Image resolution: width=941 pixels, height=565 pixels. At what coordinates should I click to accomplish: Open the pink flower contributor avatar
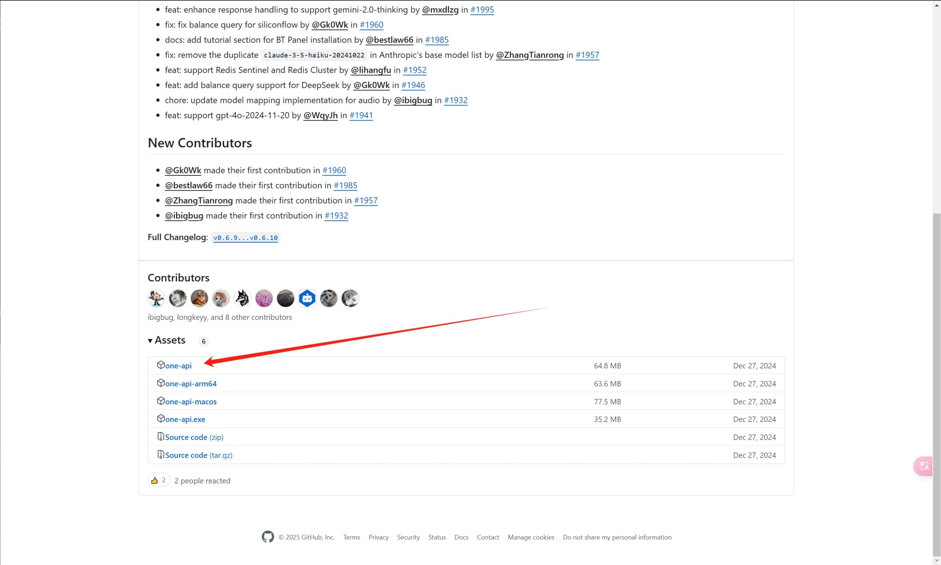click(264, 298)
